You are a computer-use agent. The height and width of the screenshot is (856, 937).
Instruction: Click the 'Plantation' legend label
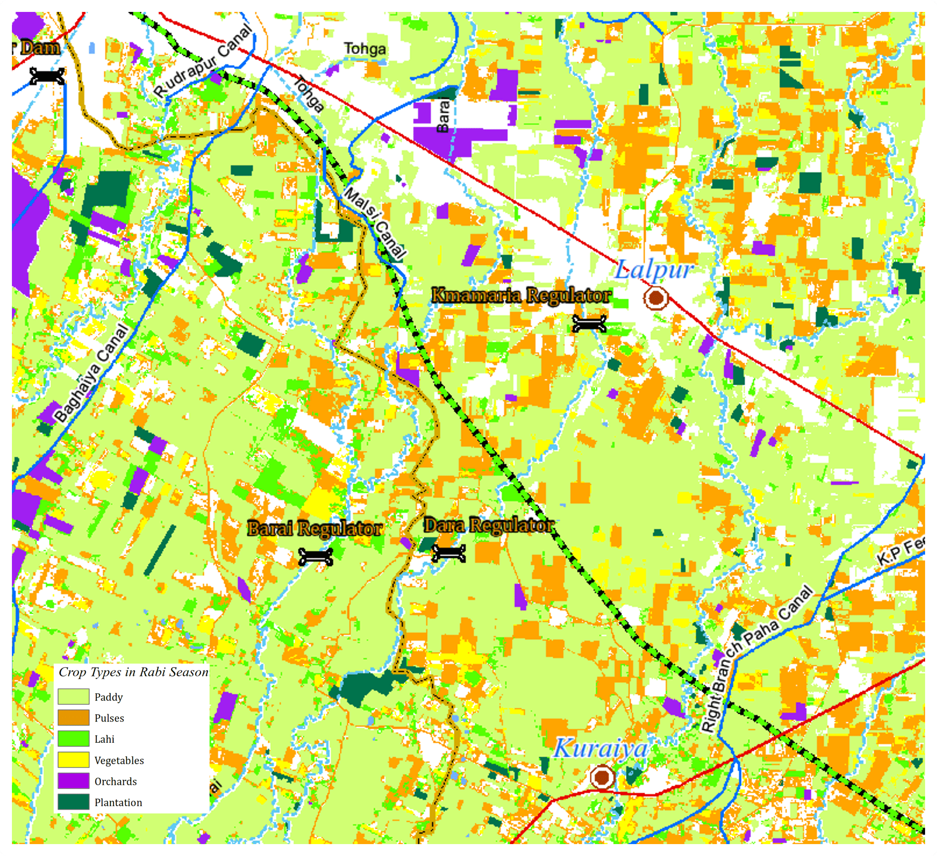pyautogui.click(x=118, y=803)
